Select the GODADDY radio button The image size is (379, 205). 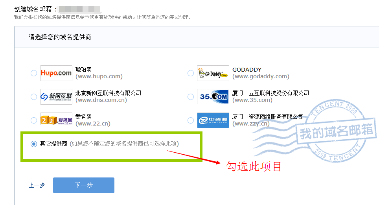point(191,73)
